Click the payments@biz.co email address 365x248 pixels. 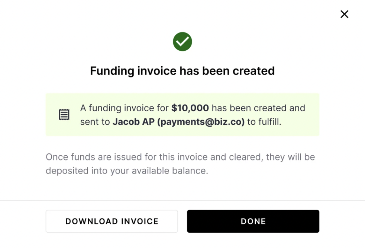point(201,122)
